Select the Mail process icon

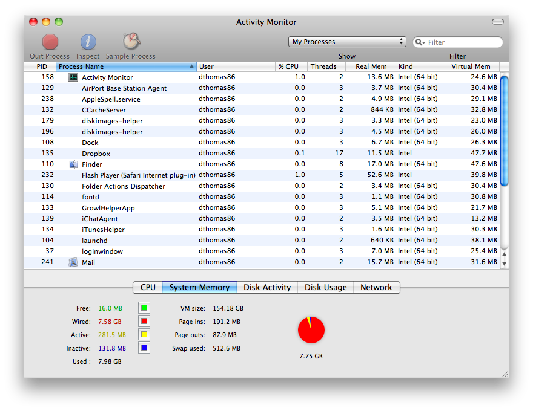click(73, 262)
